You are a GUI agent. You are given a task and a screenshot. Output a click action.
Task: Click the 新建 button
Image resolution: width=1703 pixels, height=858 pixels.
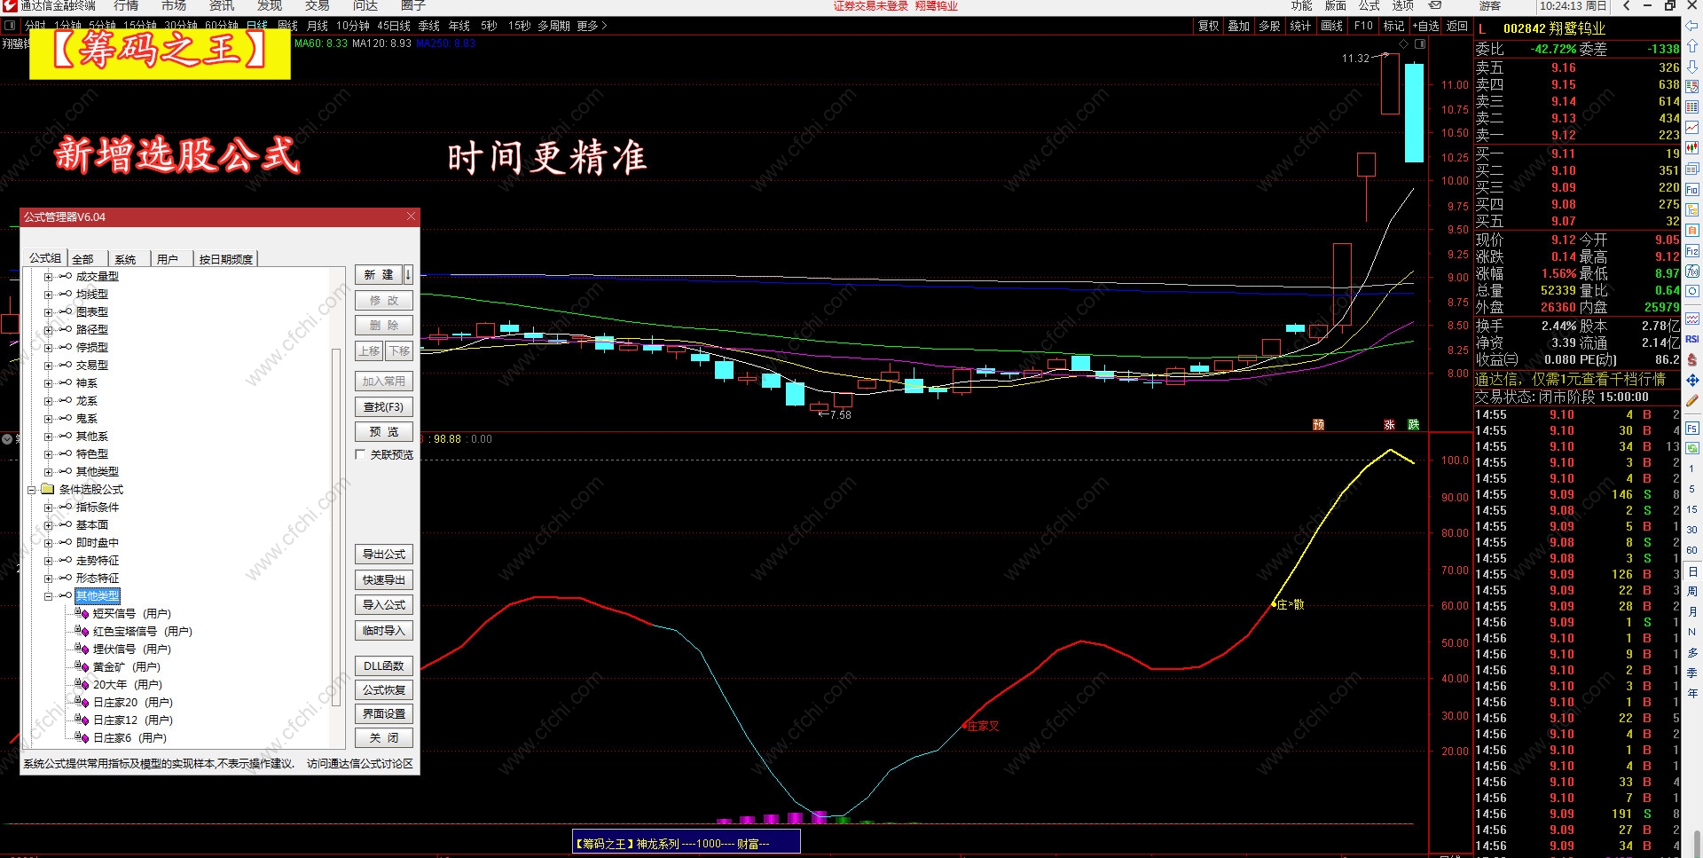click(x=379, y=275)
